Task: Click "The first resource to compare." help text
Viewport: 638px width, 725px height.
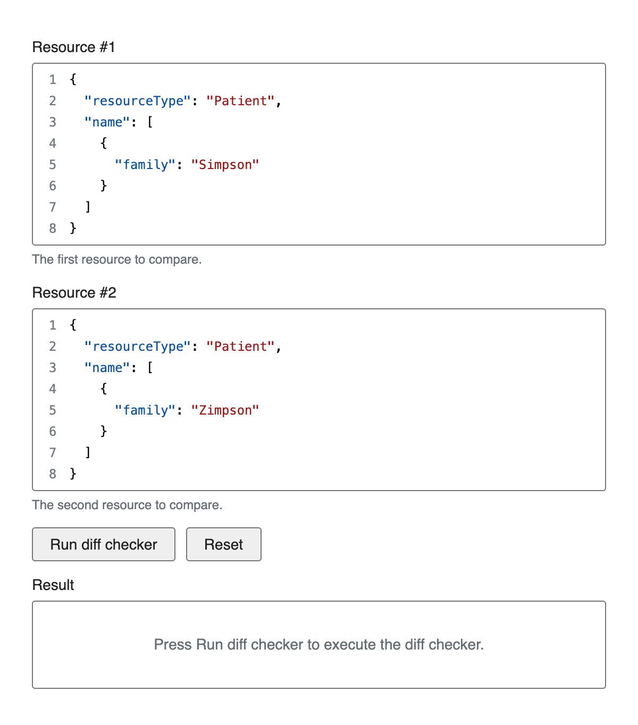Action: pyautogui.click(x=117, y=259)
